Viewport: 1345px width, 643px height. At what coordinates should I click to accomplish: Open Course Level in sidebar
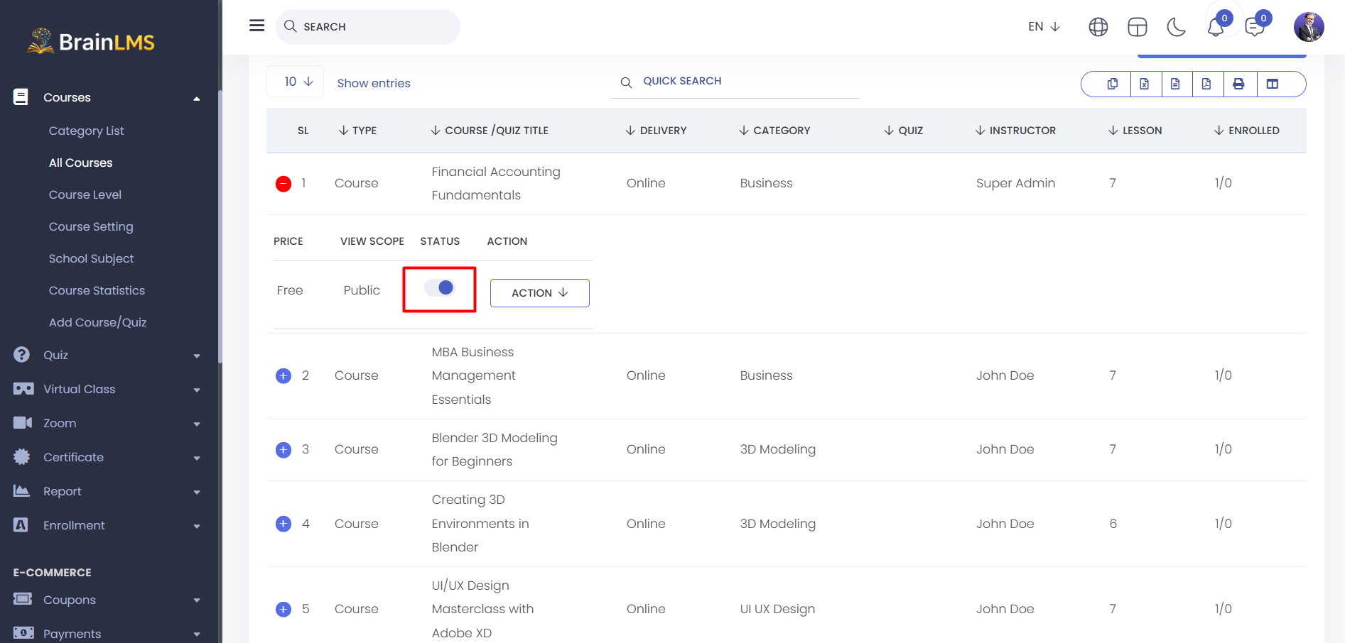pyautogui.click(x=85, y=194)
